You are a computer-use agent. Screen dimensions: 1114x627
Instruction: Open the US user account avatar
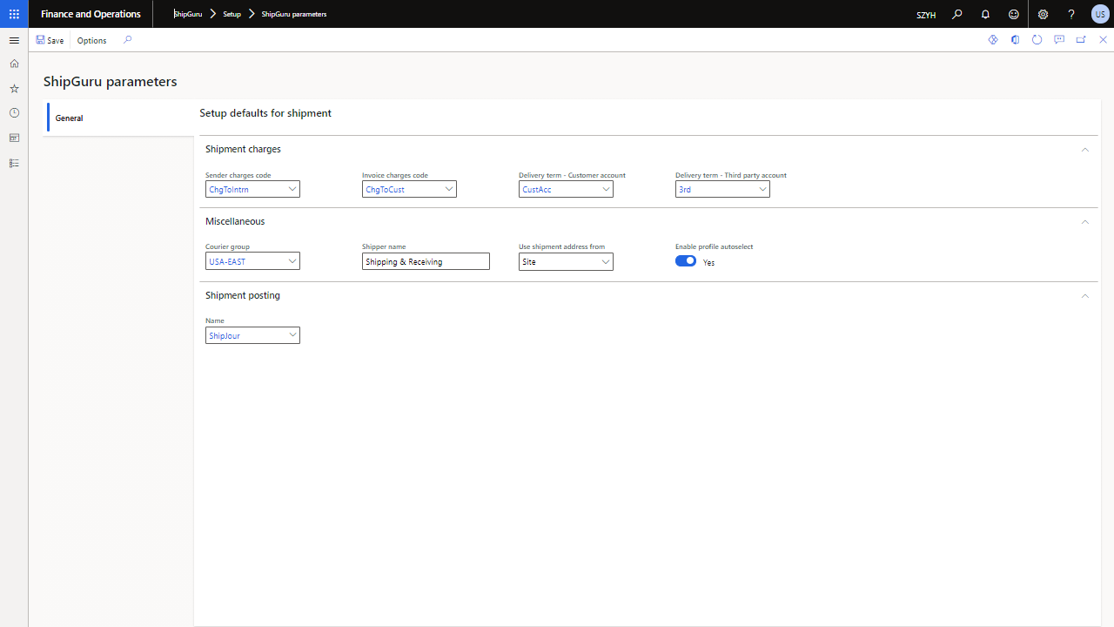1100,14
